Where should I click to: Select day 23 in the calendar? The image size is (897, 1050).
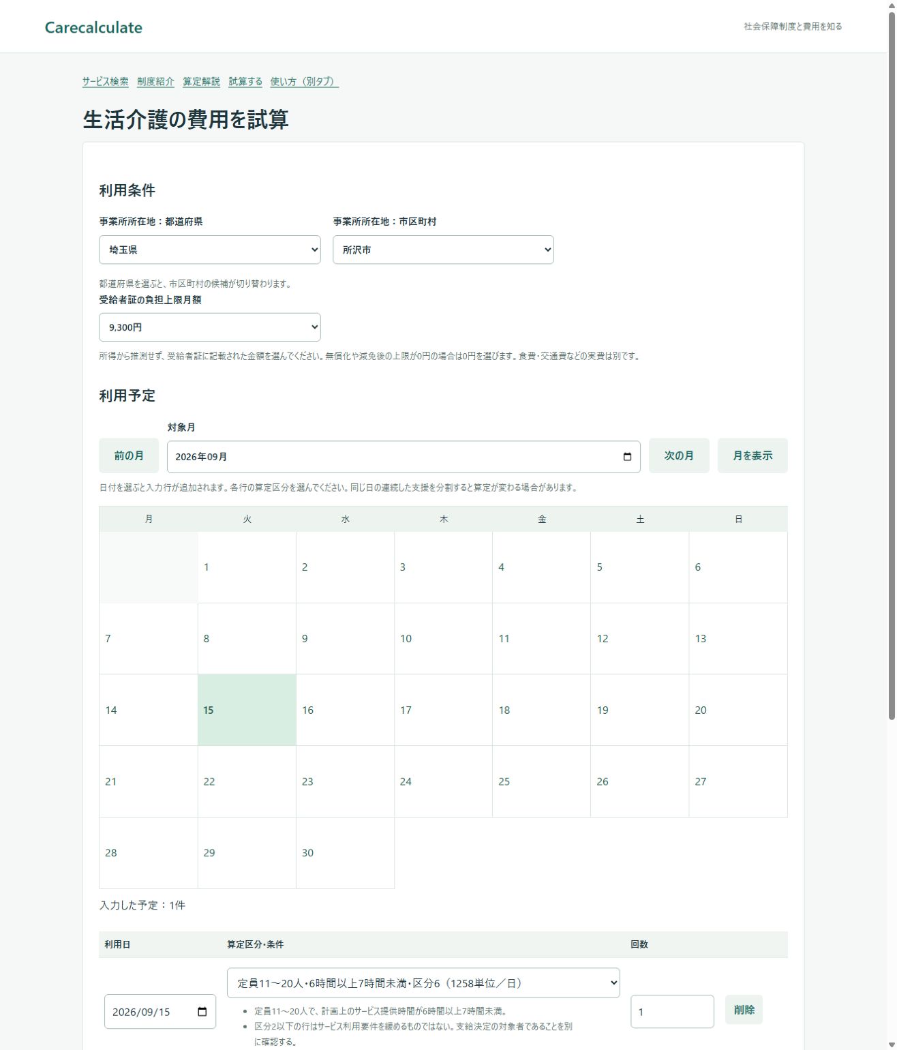click(x=345, y=781)
